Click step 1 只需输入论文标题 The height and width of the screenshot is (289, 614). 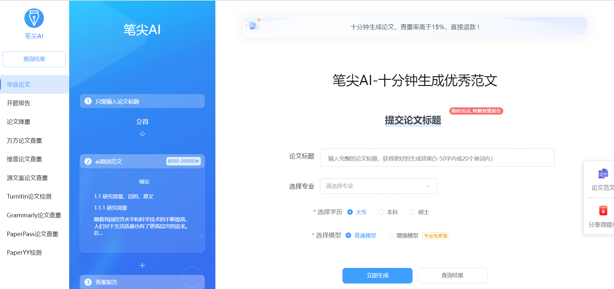click(x=142, y=101)
